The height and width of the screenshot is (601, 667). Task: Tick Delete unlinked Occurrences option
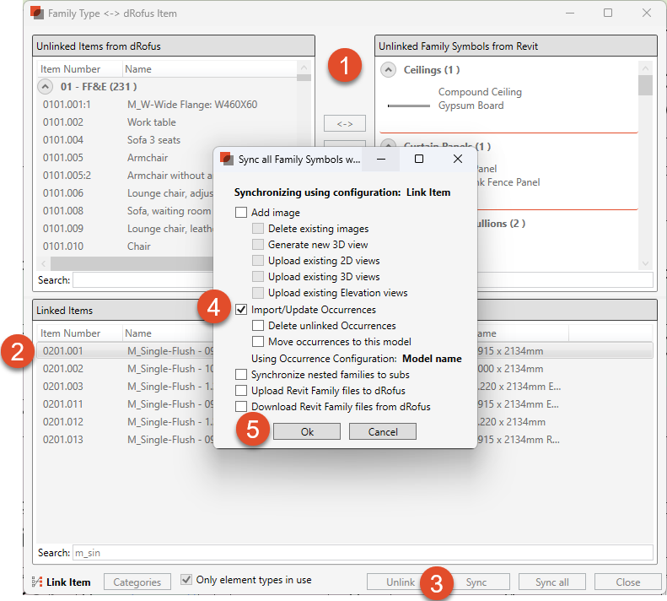point(259,326)
